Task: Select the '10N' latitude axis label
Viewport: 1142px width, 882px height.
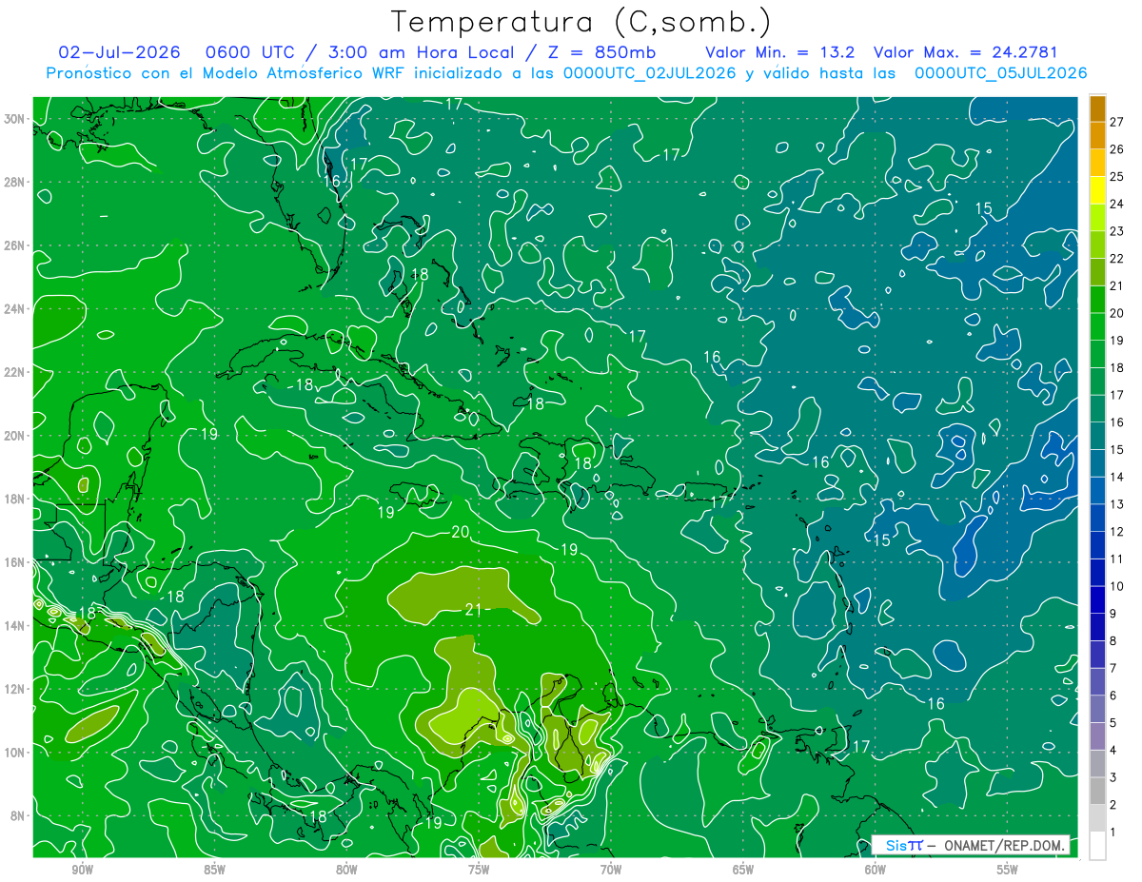Action: tap(14, 752)
